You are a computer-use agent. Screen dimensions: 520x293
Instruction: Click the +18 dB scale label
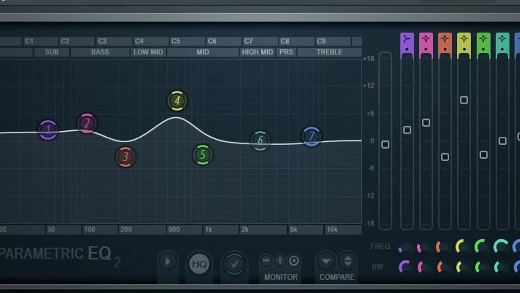click(368, 59)
